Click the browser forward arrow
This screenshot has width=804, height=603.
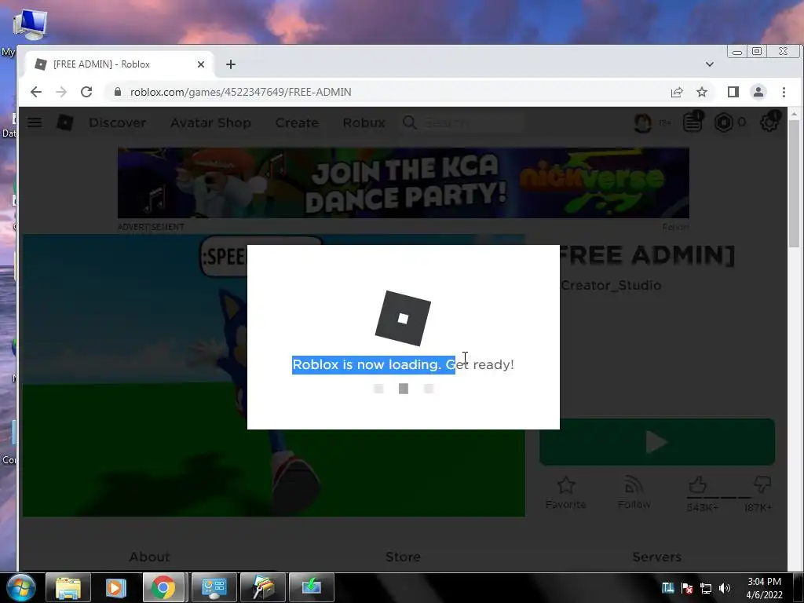[61, 92]
